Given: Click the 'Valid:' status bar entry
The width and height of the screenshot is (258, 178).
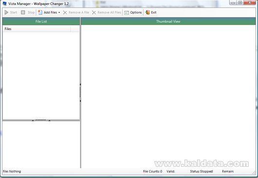Looking at the screenshot, I should coord(171,171).
